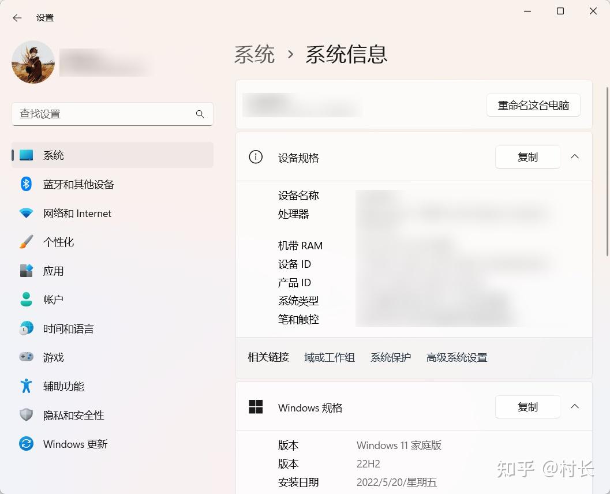The height and width of the screenshot is (494, 610).
Task: Click 重命名这台电脑 button
Action: [x=533, y=105]
